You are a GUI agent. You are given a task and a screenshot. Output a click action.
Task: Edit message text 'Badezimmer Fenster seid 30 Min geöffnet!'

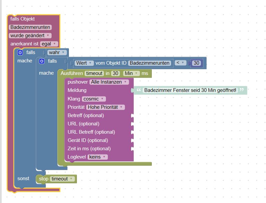(x=190, y=90)
